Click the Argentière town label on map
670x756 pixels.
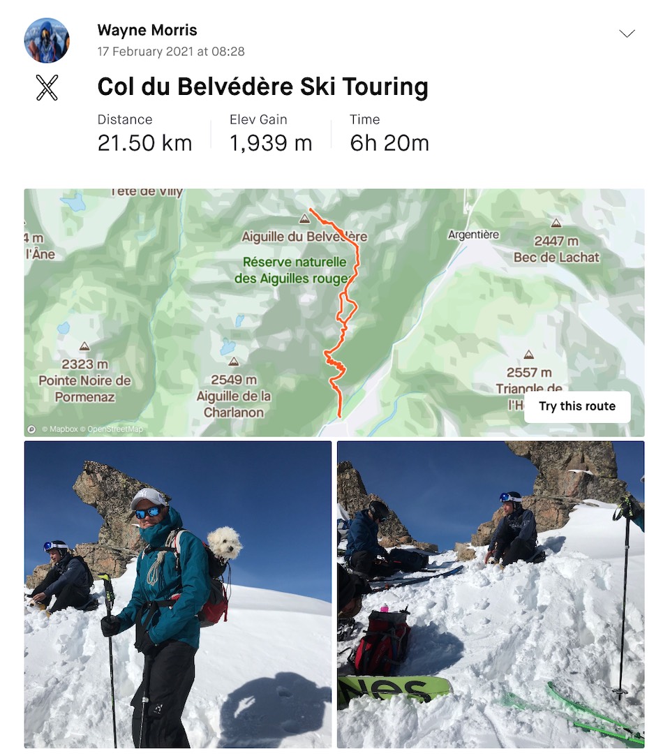click(473, 235)
